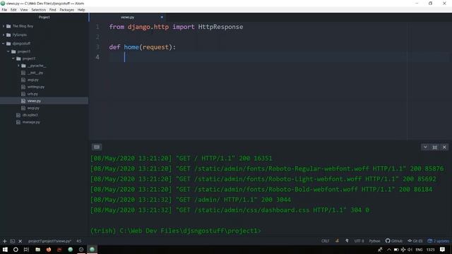The width and height of the screenshot is (452, 254).
Task: Open manage.py in the tree
Action: pos(31,122)
